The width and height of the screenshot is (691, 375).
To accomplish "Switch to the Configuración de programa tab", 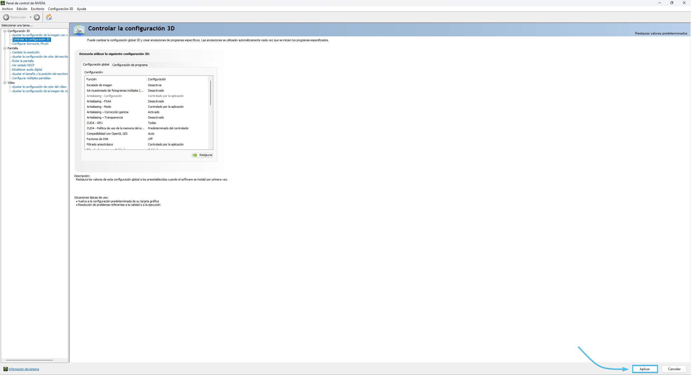I will click(130, 65).
